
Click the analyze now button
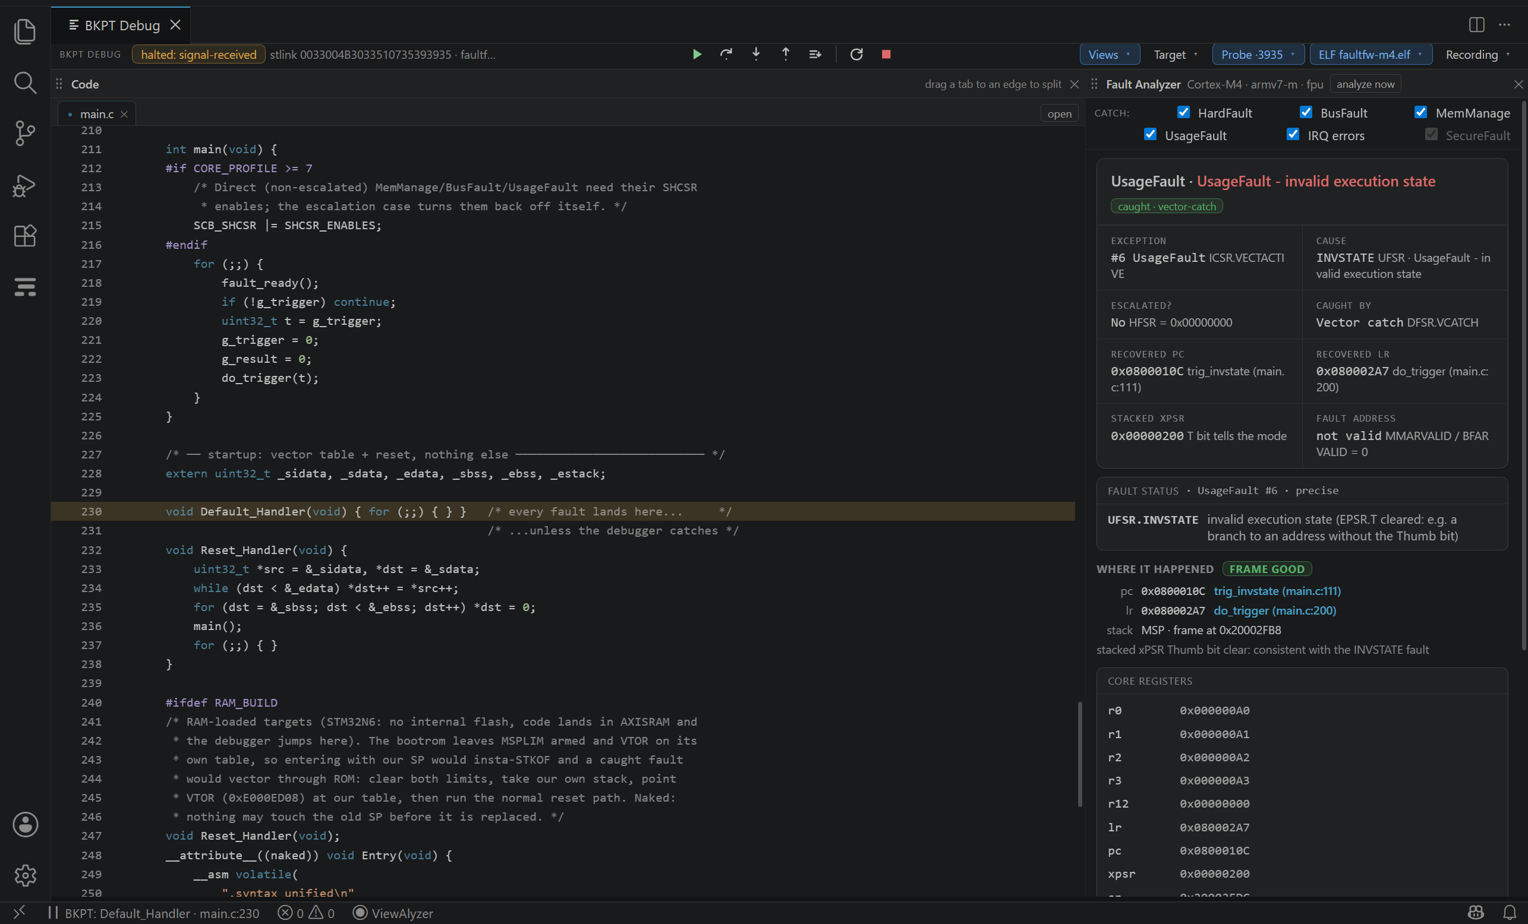pos(1365,84)
